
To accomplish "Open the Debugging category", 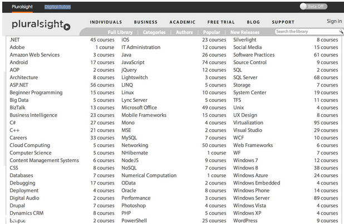I will (x=22, y=183).
